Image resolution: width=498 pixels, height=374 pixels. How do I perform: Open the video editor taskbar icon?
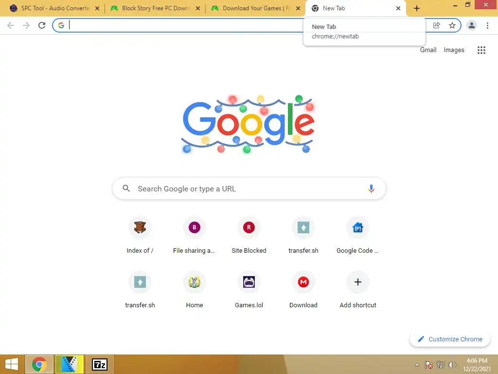70,364
